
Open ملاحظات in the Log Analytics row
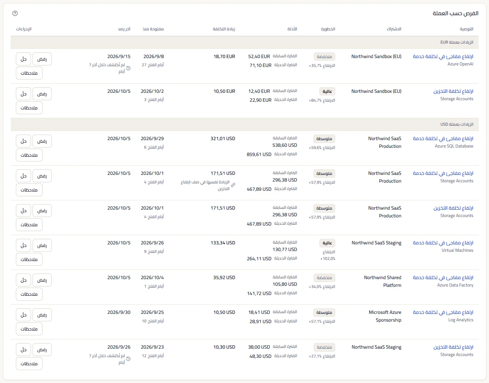point(29,329)
